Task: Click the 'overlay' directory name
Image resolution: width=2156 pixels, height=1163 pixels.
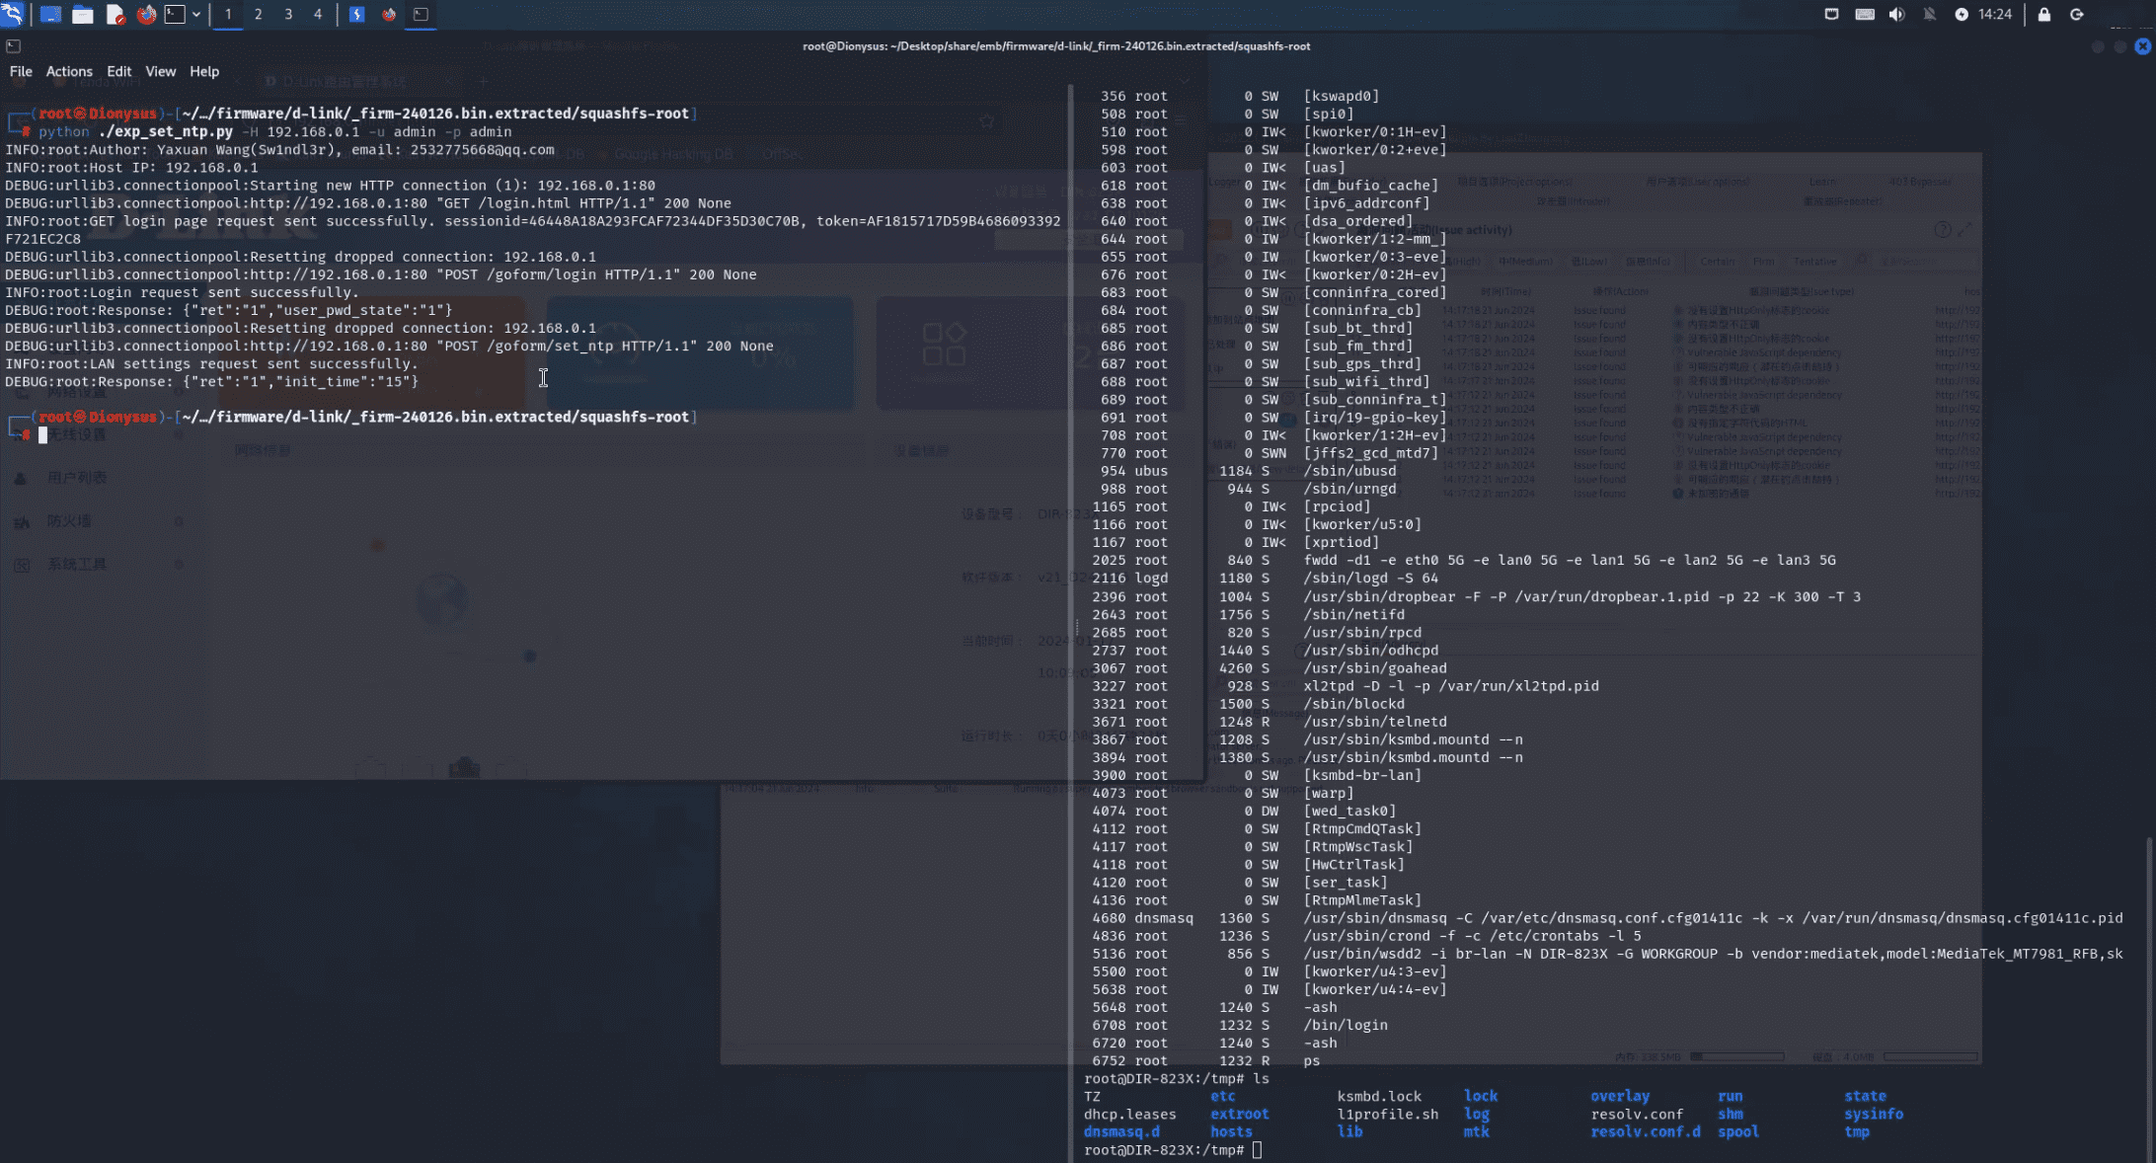Action: (x=1620, y=1096)
